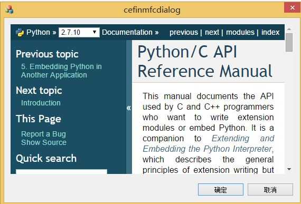Close the cefinmfcdialog window
The image size is (301, 204).
[292, 8]
